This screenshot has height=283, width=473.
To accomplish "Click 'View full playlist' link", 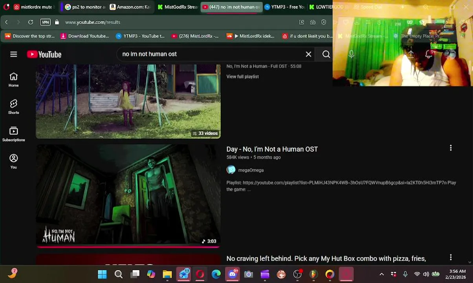I will click(242, 77).
